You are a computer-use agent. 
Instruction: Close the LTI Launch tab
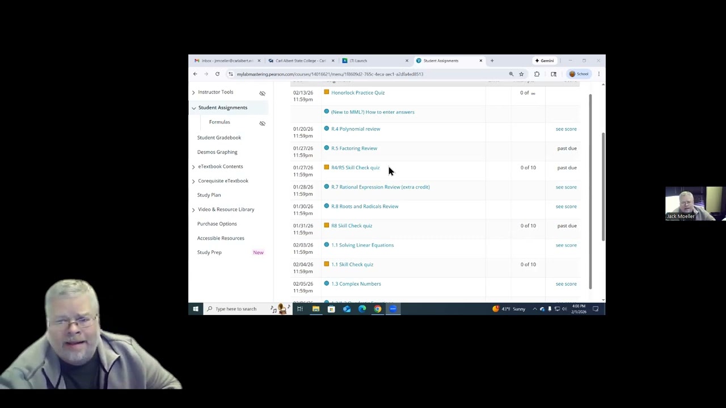(x=407, y=61)
